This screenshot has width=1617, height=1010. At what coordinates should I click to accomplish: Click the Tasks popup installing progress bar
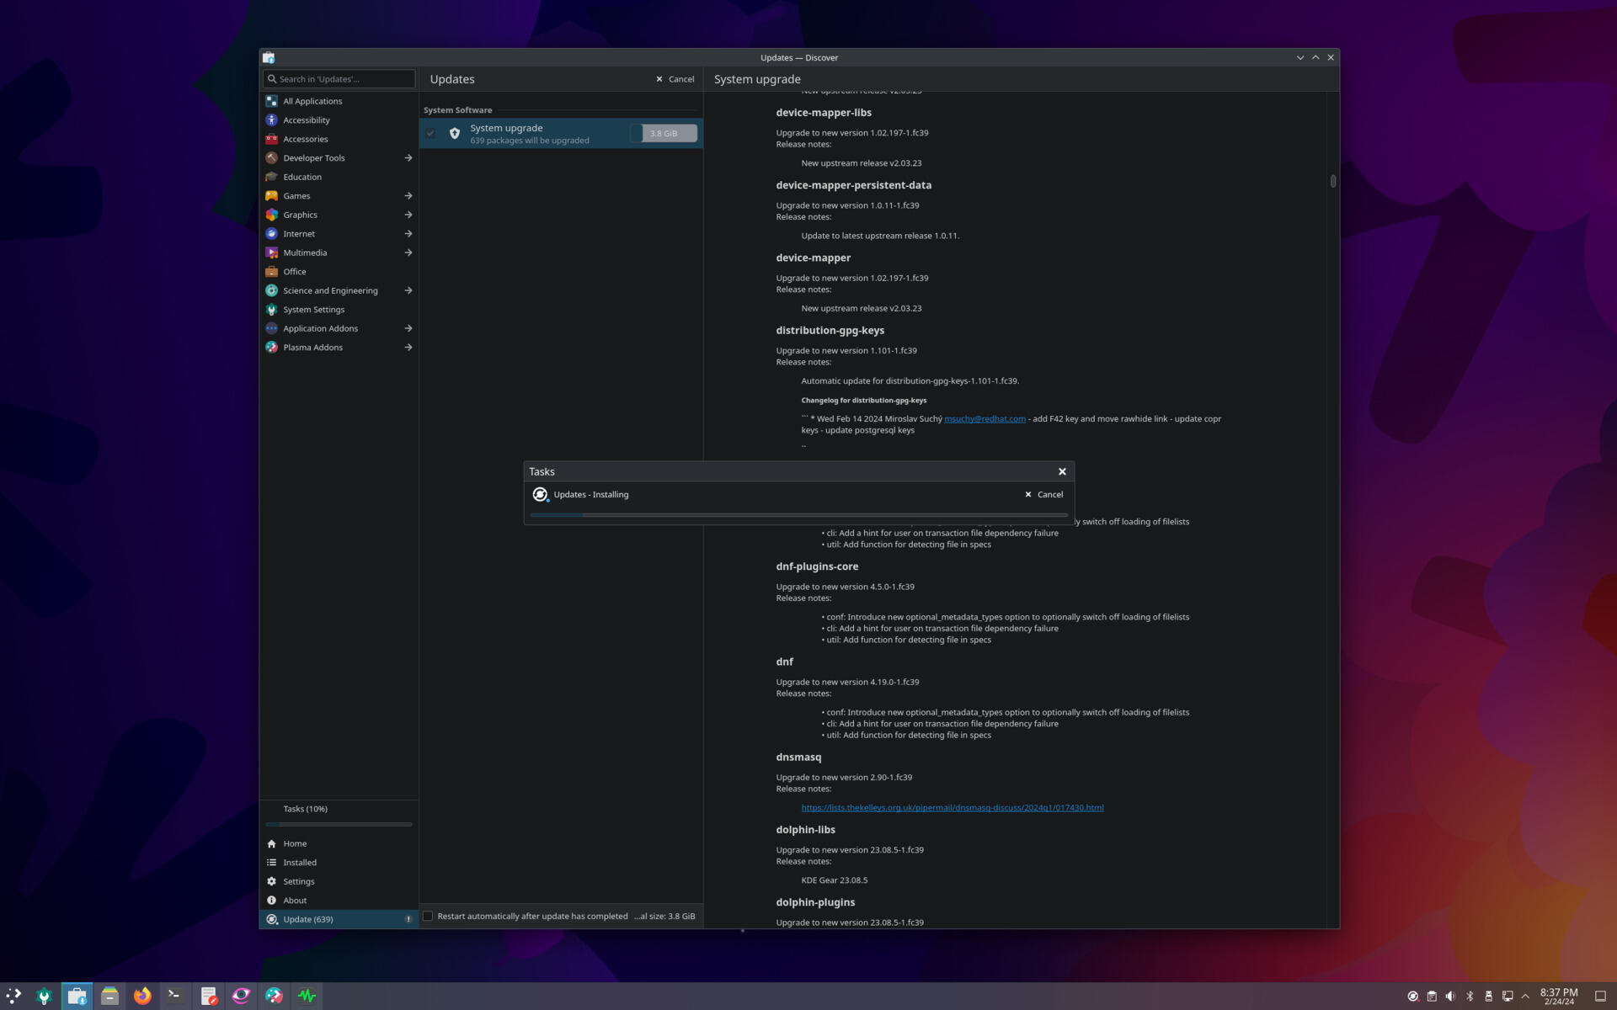798,515
